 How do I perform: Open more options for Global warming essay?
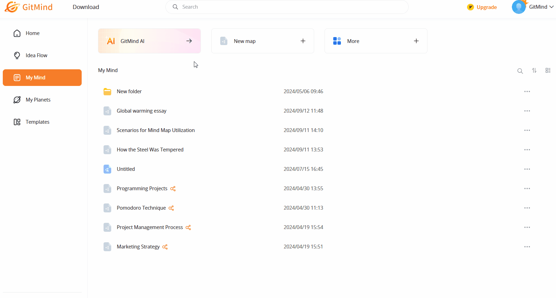click(527, 111)
